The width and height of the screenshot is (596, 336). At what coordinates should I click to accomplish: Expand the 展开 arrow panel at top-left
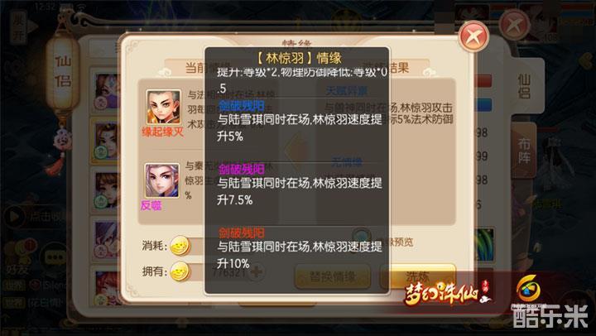click(x=24, y=27)
